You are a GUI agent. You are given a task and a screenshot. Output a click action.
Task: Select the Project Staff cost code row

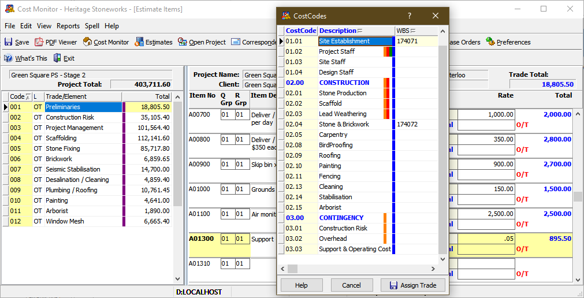358,51
